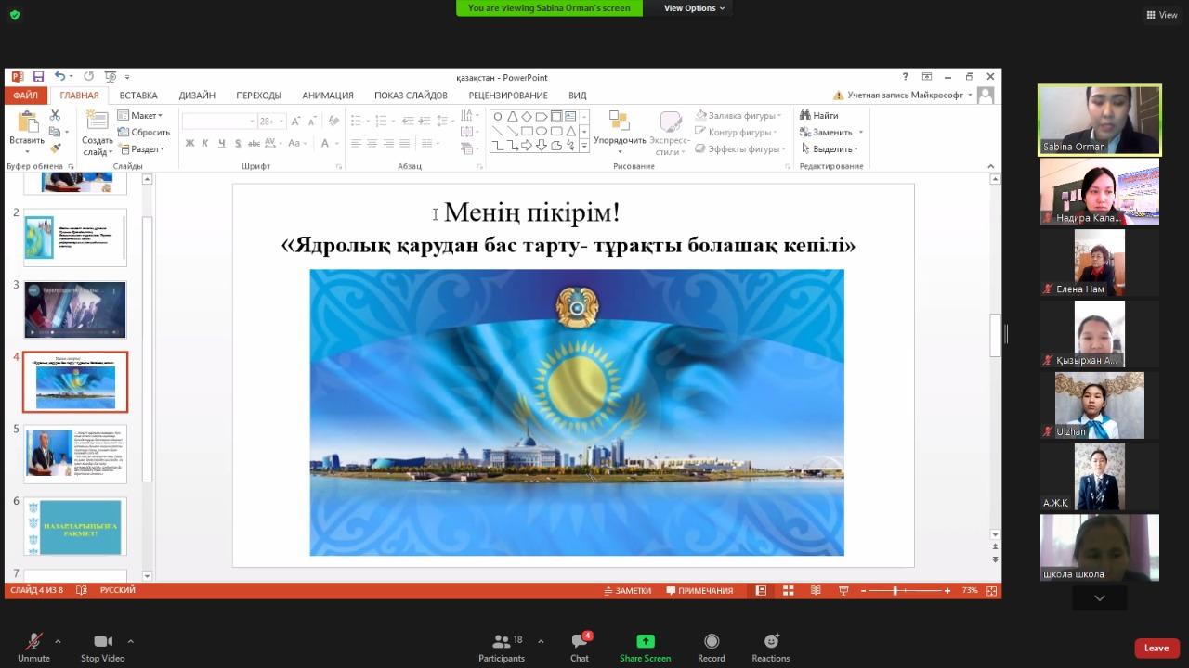Toggle Stop Video camera button
This screenshot has width=1189, height=668.
click(x=102, y=642)
